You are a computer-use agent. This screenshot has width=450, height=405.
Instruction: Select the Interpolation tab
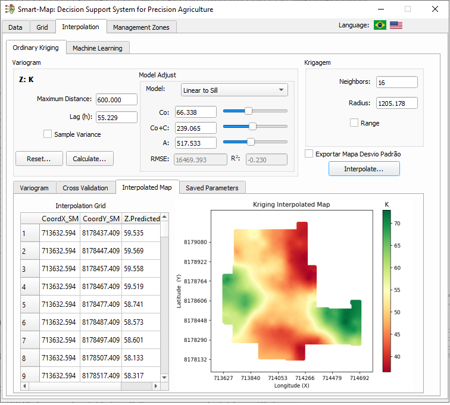point(80,27)
